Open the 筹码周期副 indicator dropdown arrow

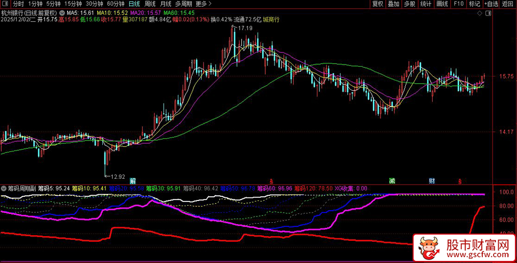5,189
